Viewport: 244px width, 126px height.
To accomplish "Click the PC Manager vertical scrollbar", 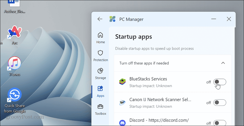I will click(235, 76).
